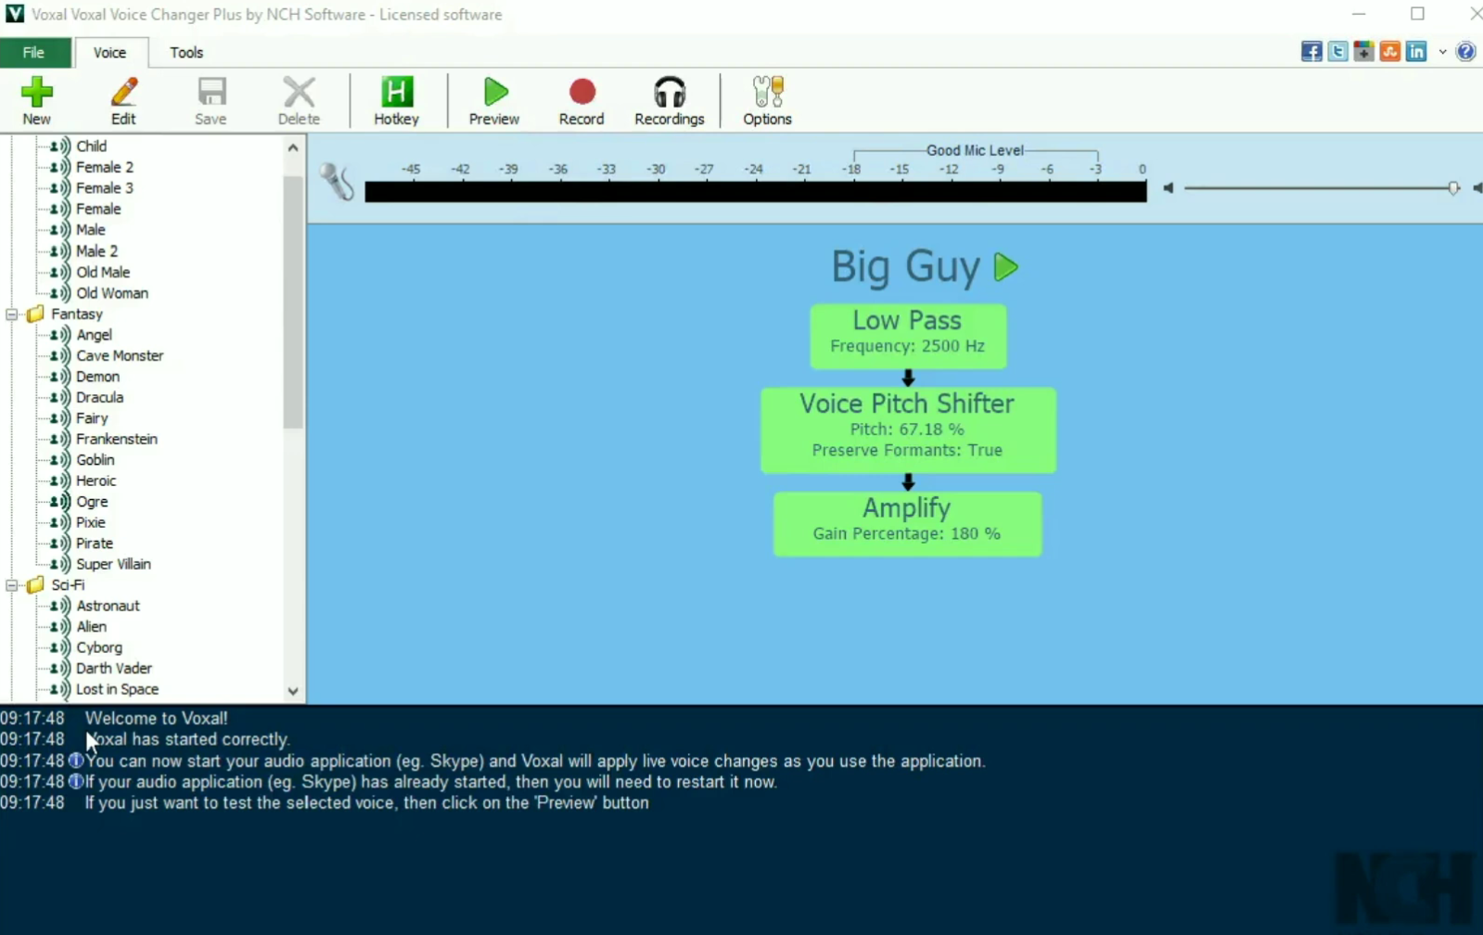This screenshot has width=1483, height=935.
Task: Open the File menu
Action: (33, 53)
